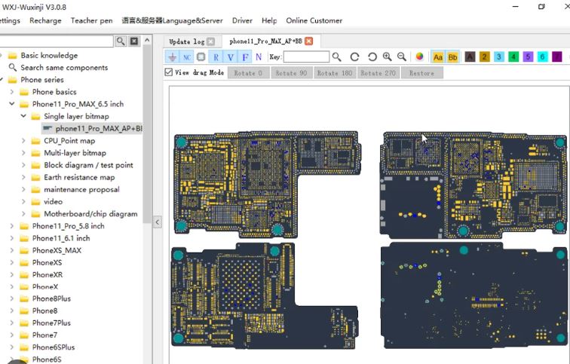Toggle the Bb text size button
The image size is (570, 364).
(x=452, y=57)
